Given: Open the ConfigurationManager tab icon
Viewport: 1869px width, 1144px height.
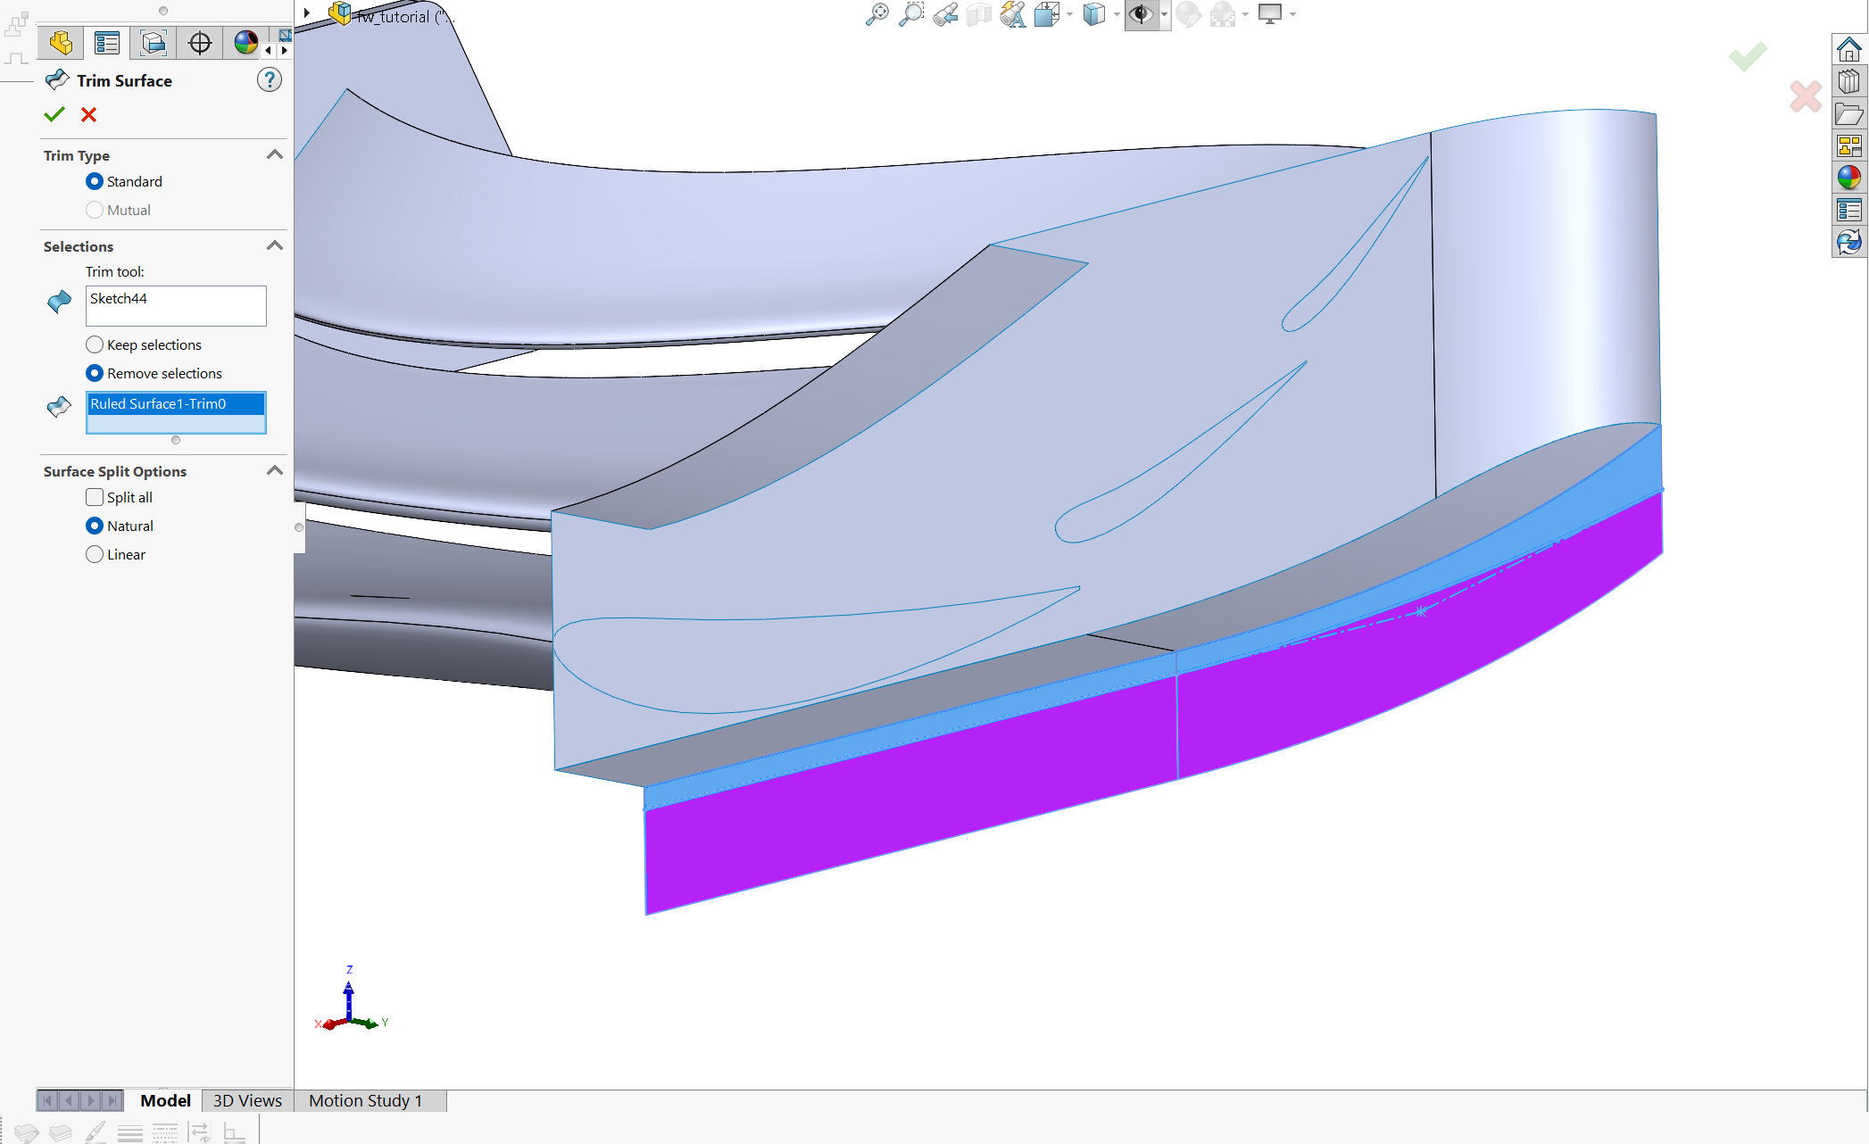Looking at the screenshot, I should pyautogui.click(x=154, y=43).
